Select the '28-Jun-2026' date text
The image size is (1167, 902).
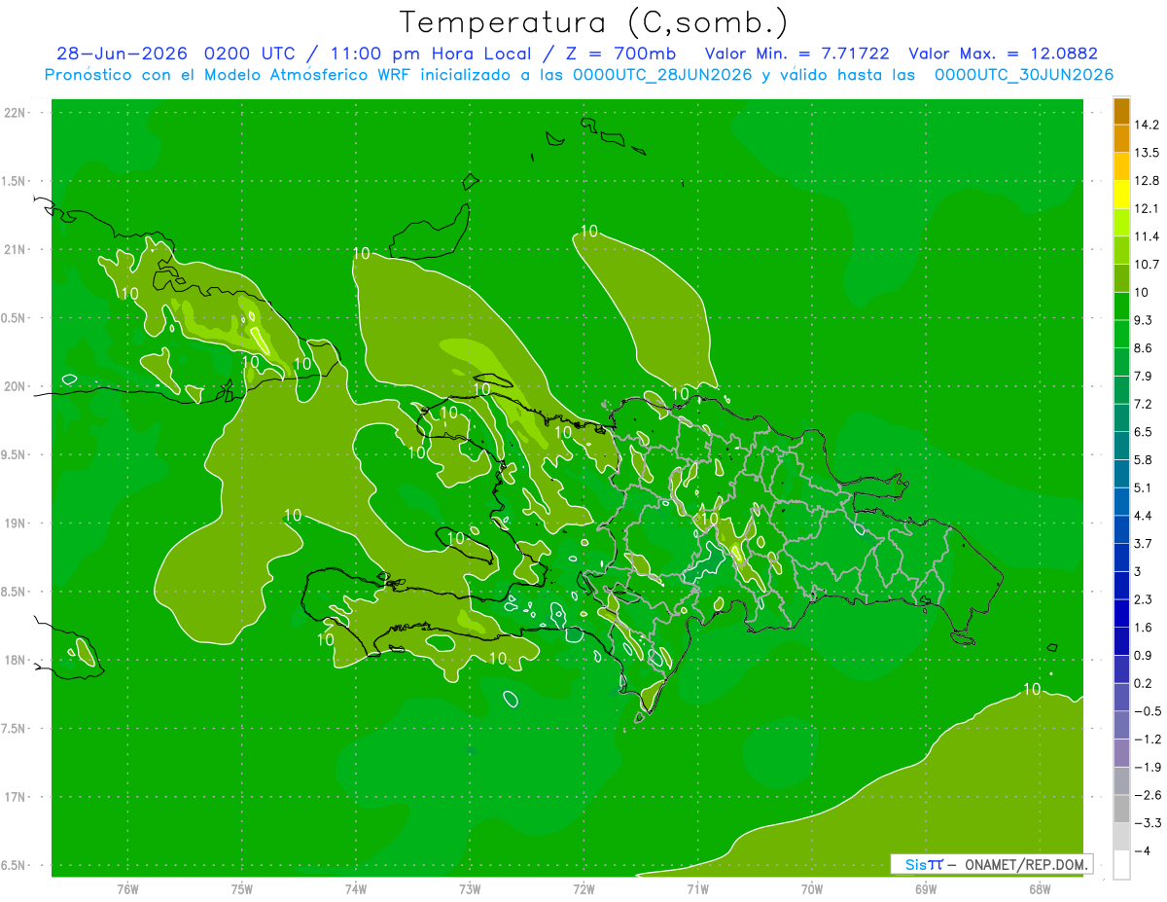(x=122, y=54)
